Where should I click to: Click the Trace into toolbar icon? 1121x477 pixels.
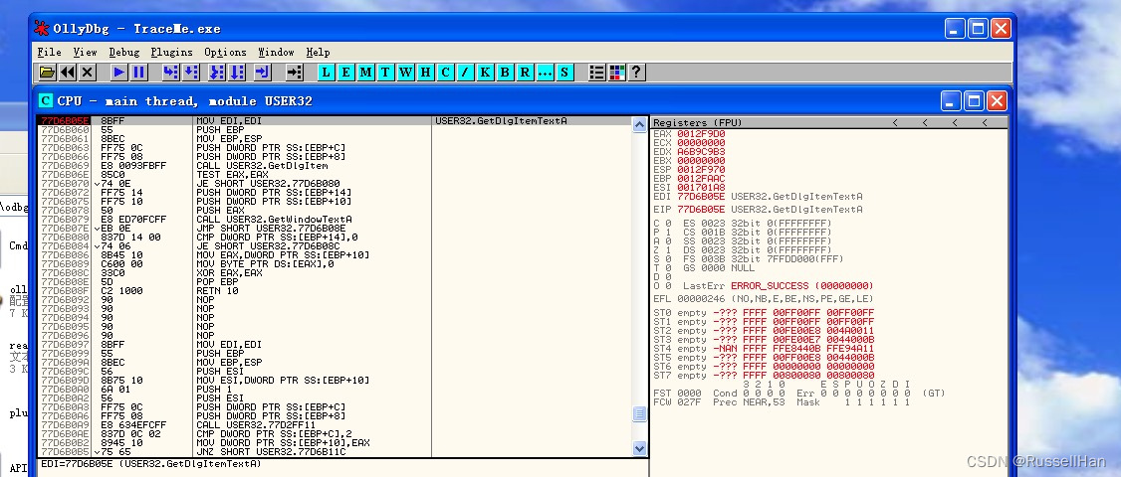(x=217, y=73)
